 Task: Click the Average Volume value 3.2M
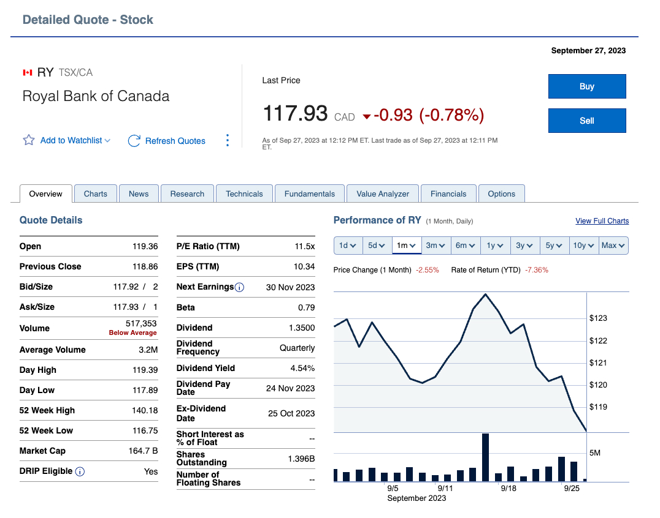click(x=148, y=350)
